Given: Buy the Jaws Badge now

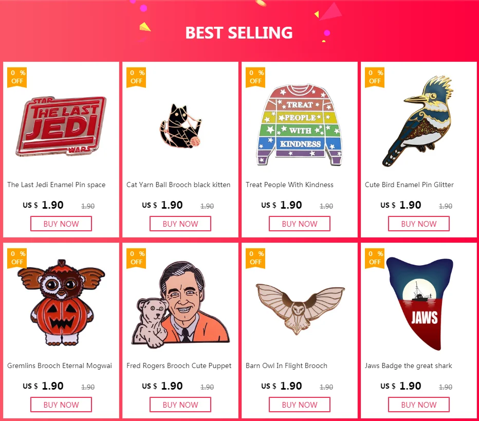Looking at the screenshot, I should [419, 405].
